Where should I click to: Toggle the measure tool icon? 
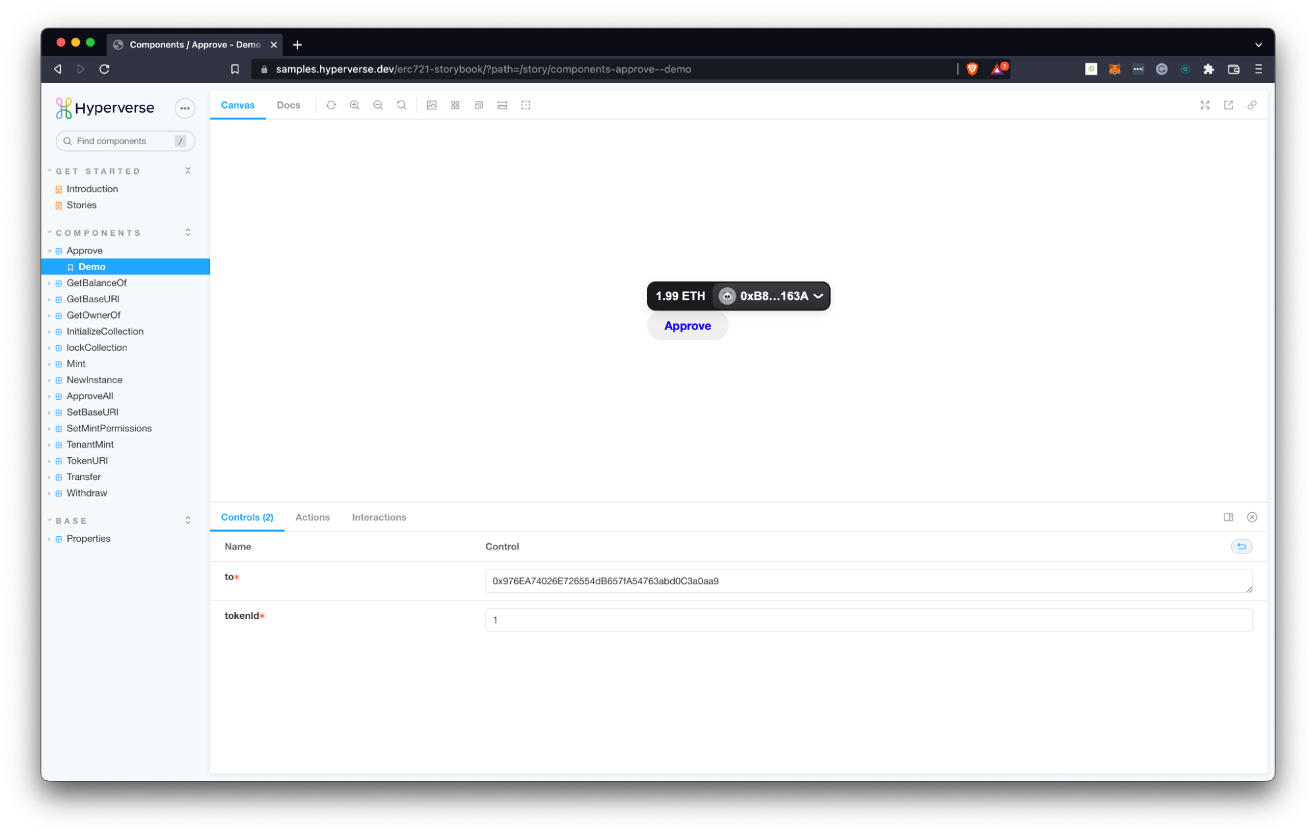502,105
